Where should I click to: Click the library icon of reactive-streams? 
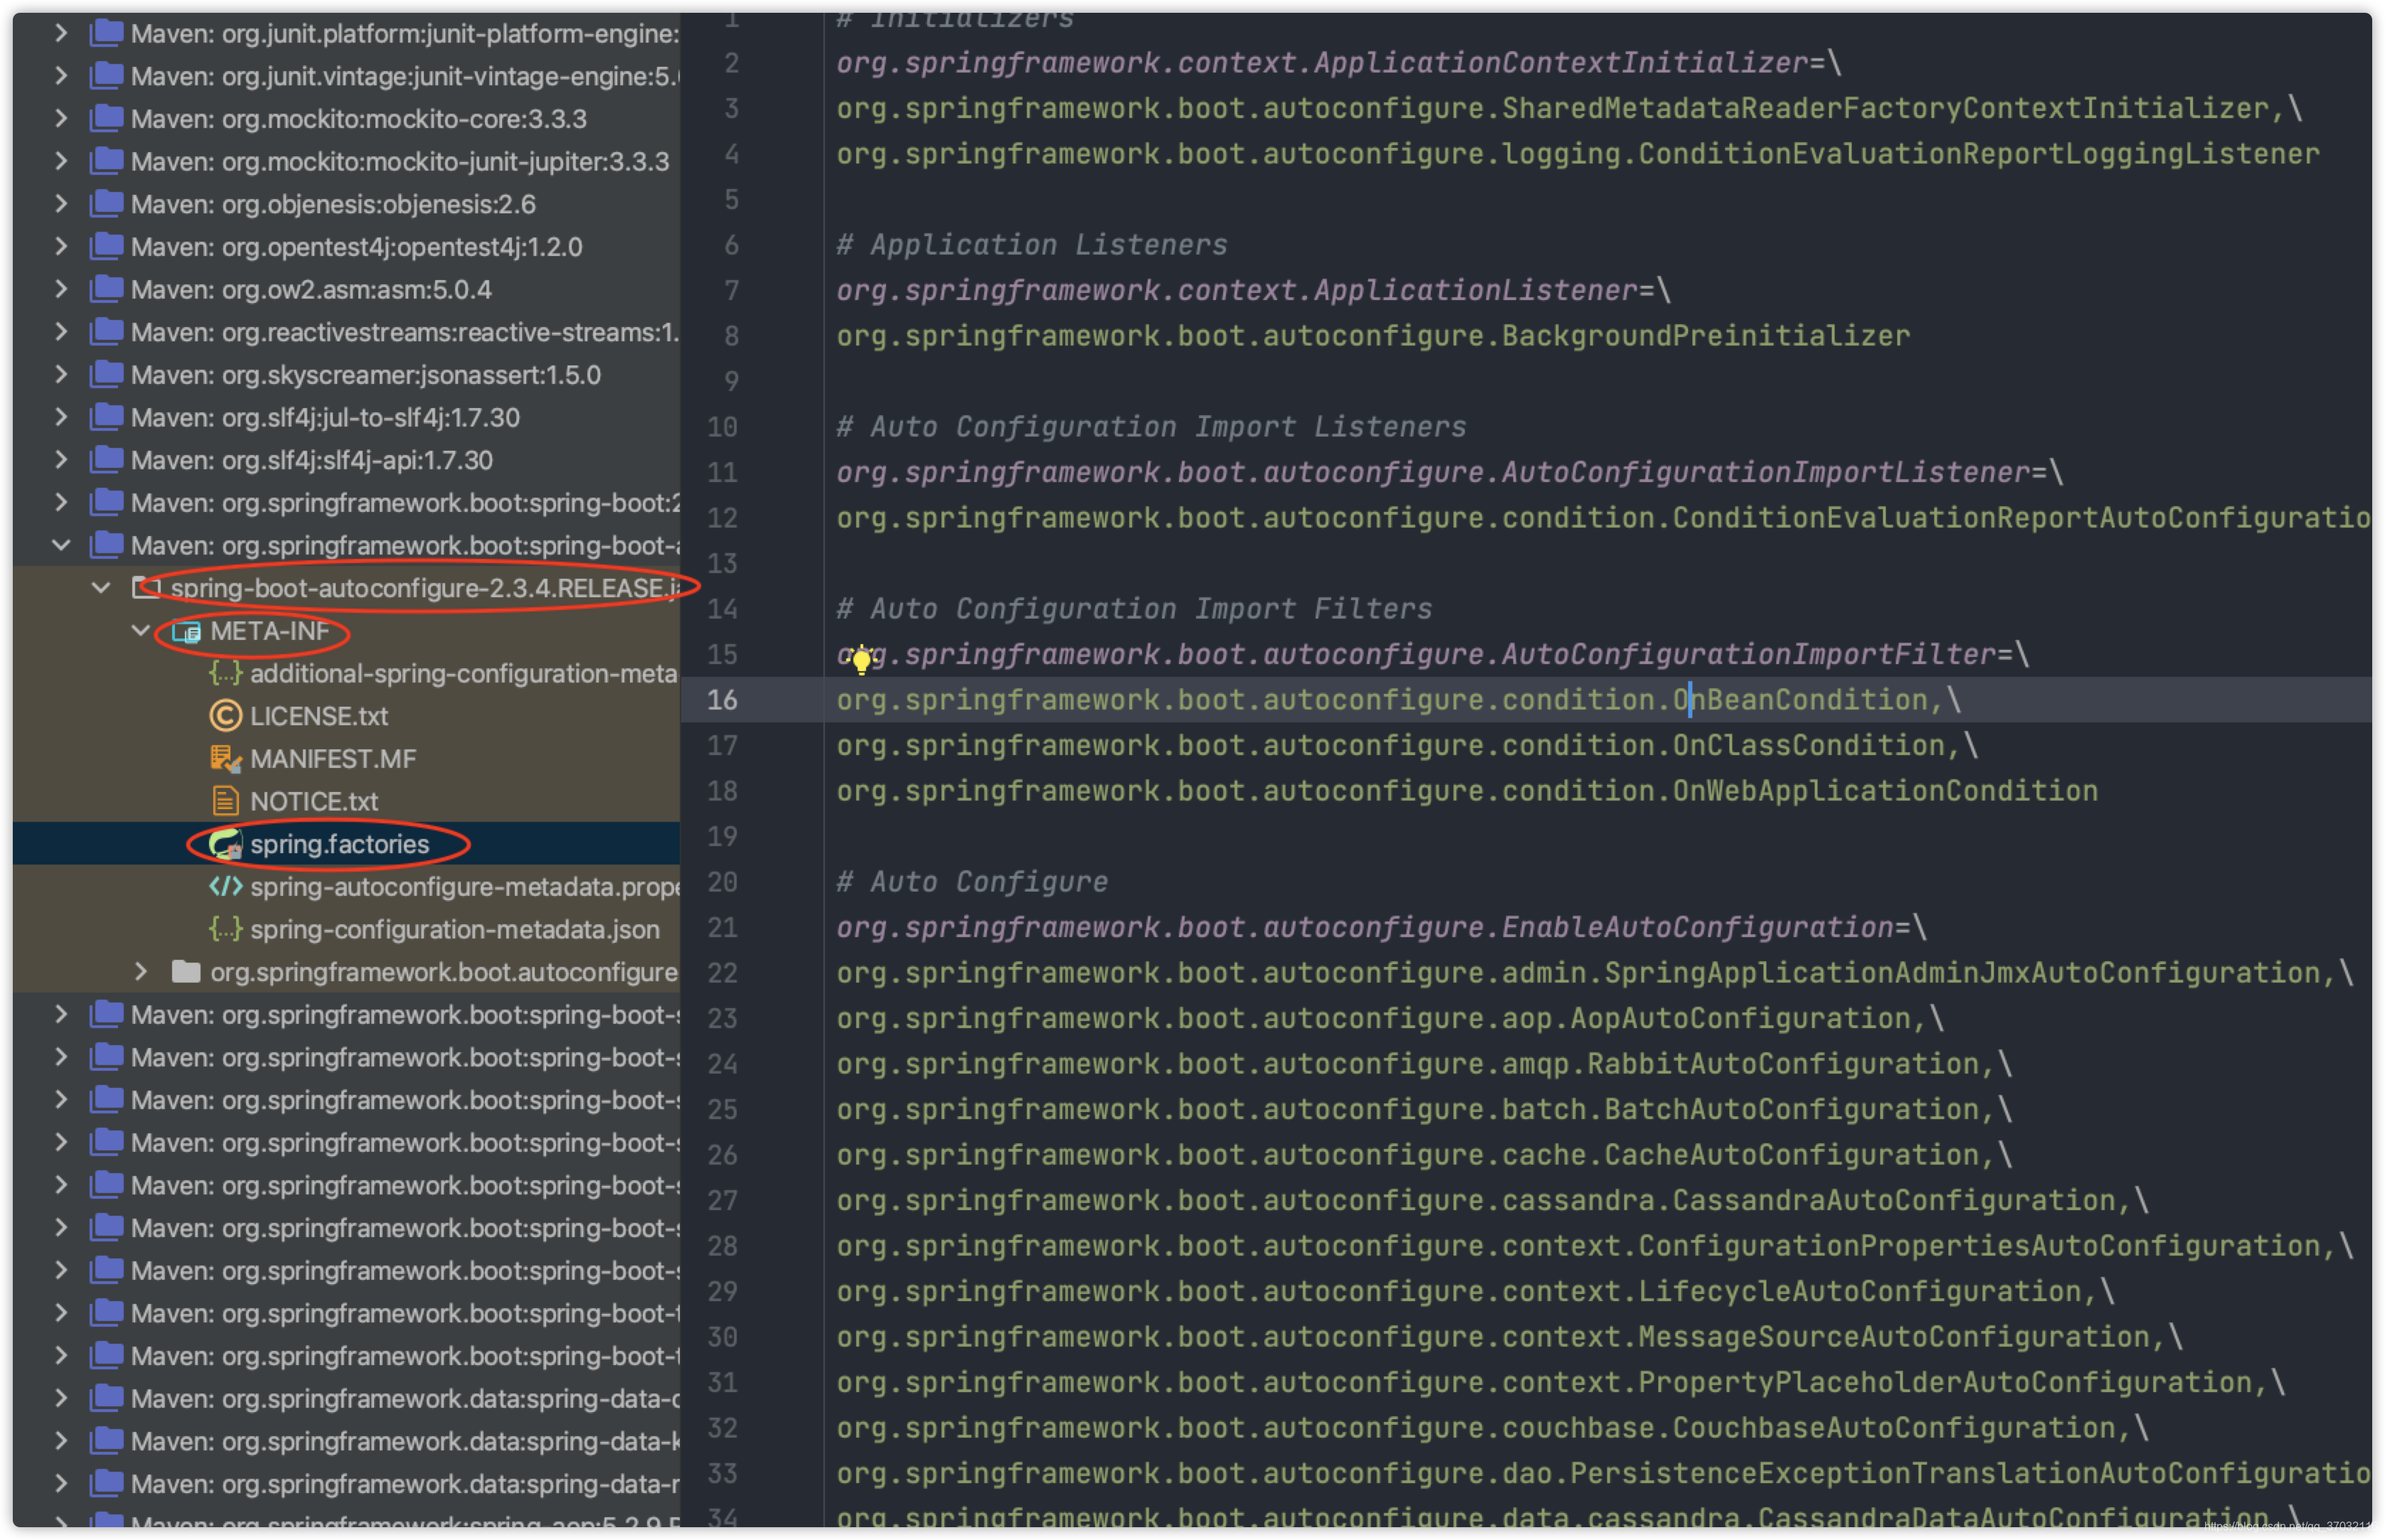click(x=106, y=331)
